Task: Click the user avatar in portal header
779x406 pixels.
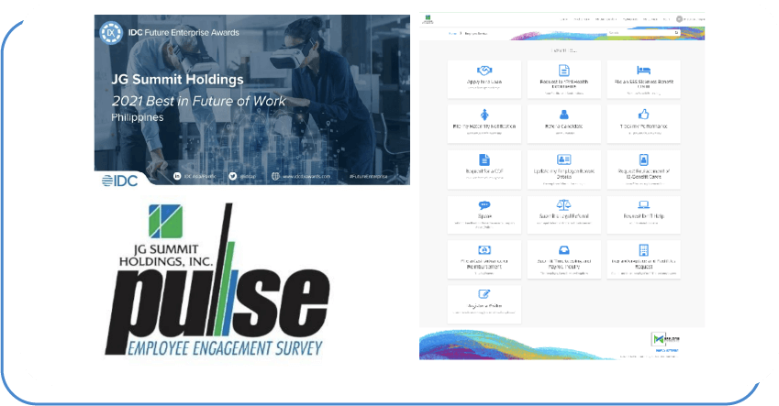Action: pyautogui.click(x=679, y=19)
